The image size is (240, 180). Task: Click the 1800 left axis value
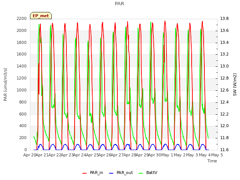22,42
